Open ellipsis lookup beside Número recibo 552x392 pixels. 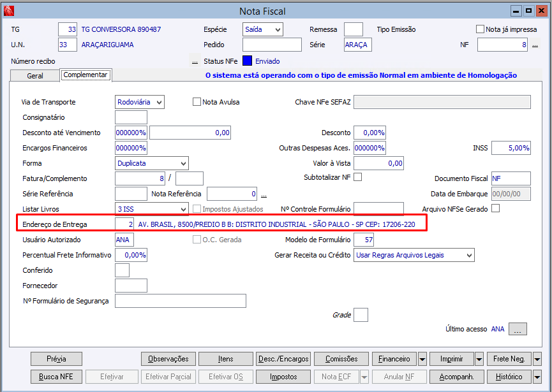point(195,61)
